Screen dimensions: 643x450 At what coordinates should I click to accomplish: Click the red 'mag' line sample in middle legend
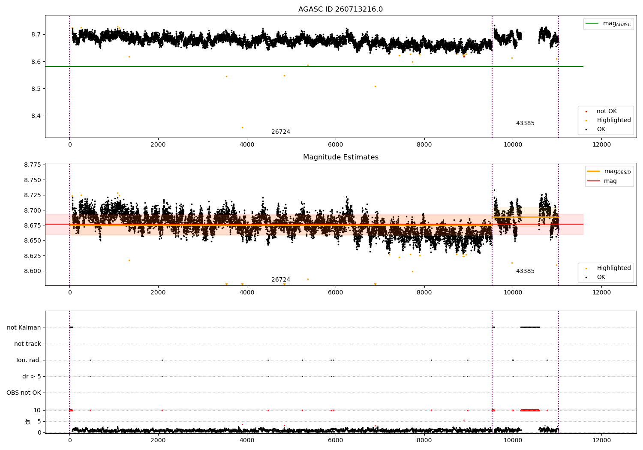tap(594, 181)
